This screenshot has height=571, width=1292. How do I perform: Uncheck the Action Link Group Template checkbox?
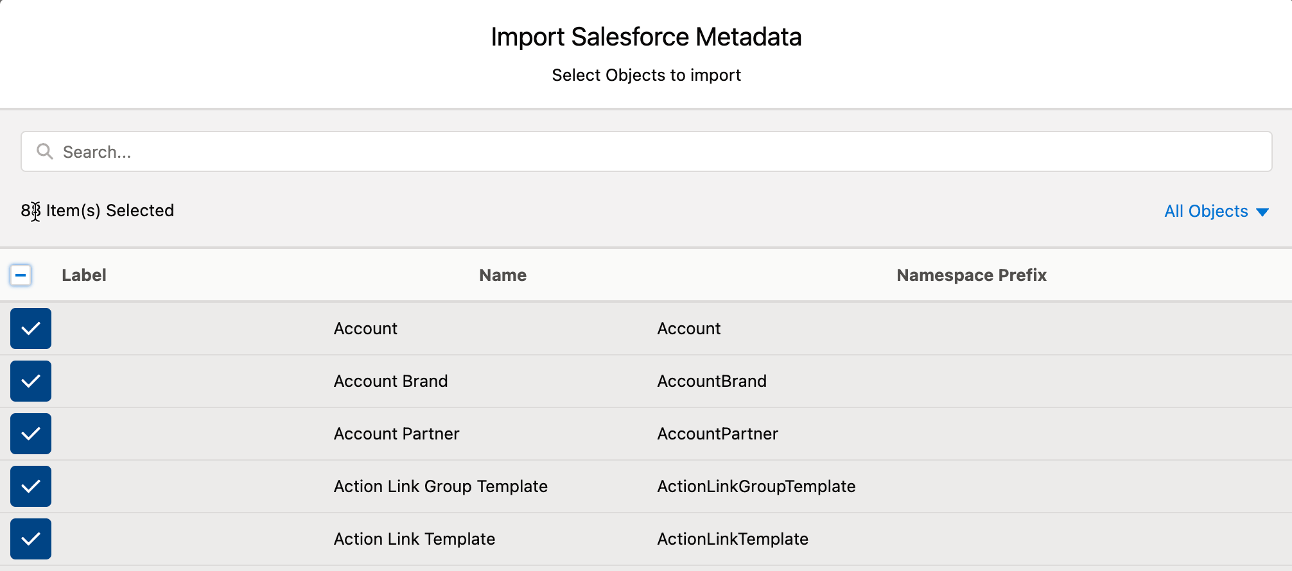31,486
